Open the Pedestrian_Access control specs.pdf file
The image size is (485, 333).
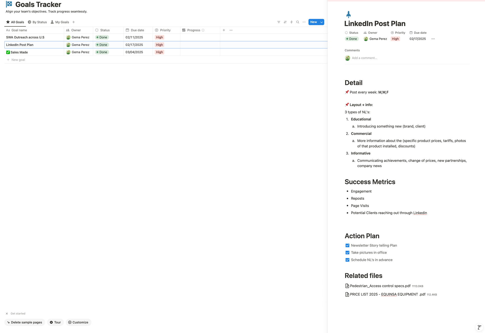click(380, 286)
